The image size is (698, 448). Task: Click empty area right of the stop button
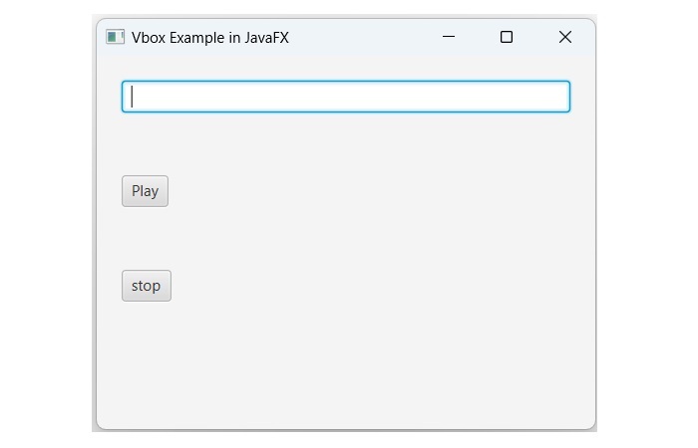point(369,286)
